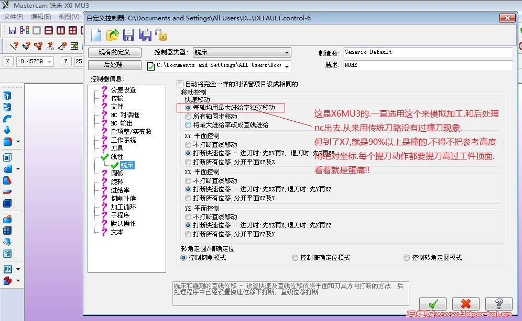Click the 描述 field containing NONE
522x321 pixels.
pos(428,65)
